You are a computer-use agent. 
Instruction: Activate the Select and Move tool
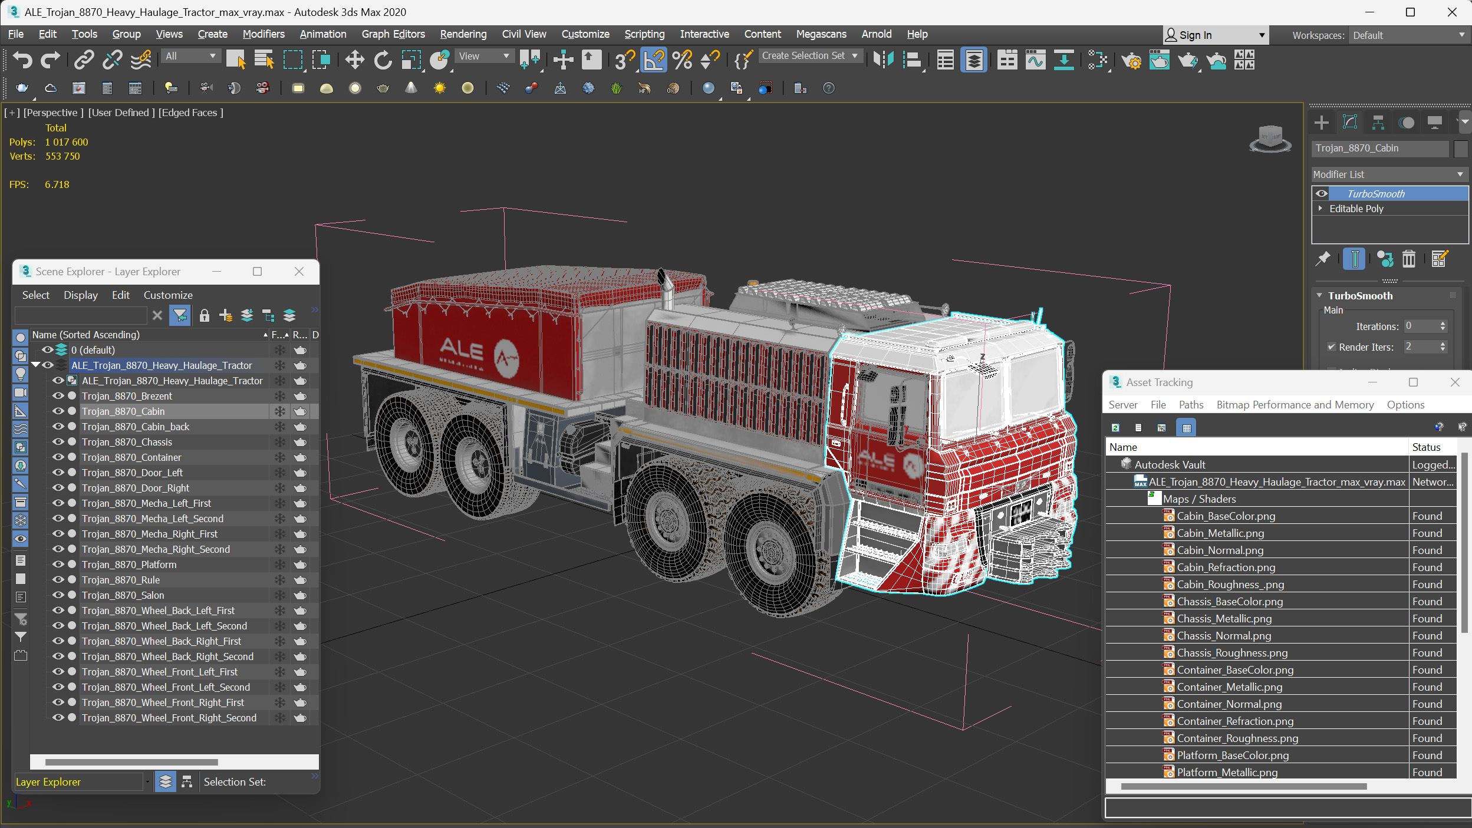tap(354, 60)
